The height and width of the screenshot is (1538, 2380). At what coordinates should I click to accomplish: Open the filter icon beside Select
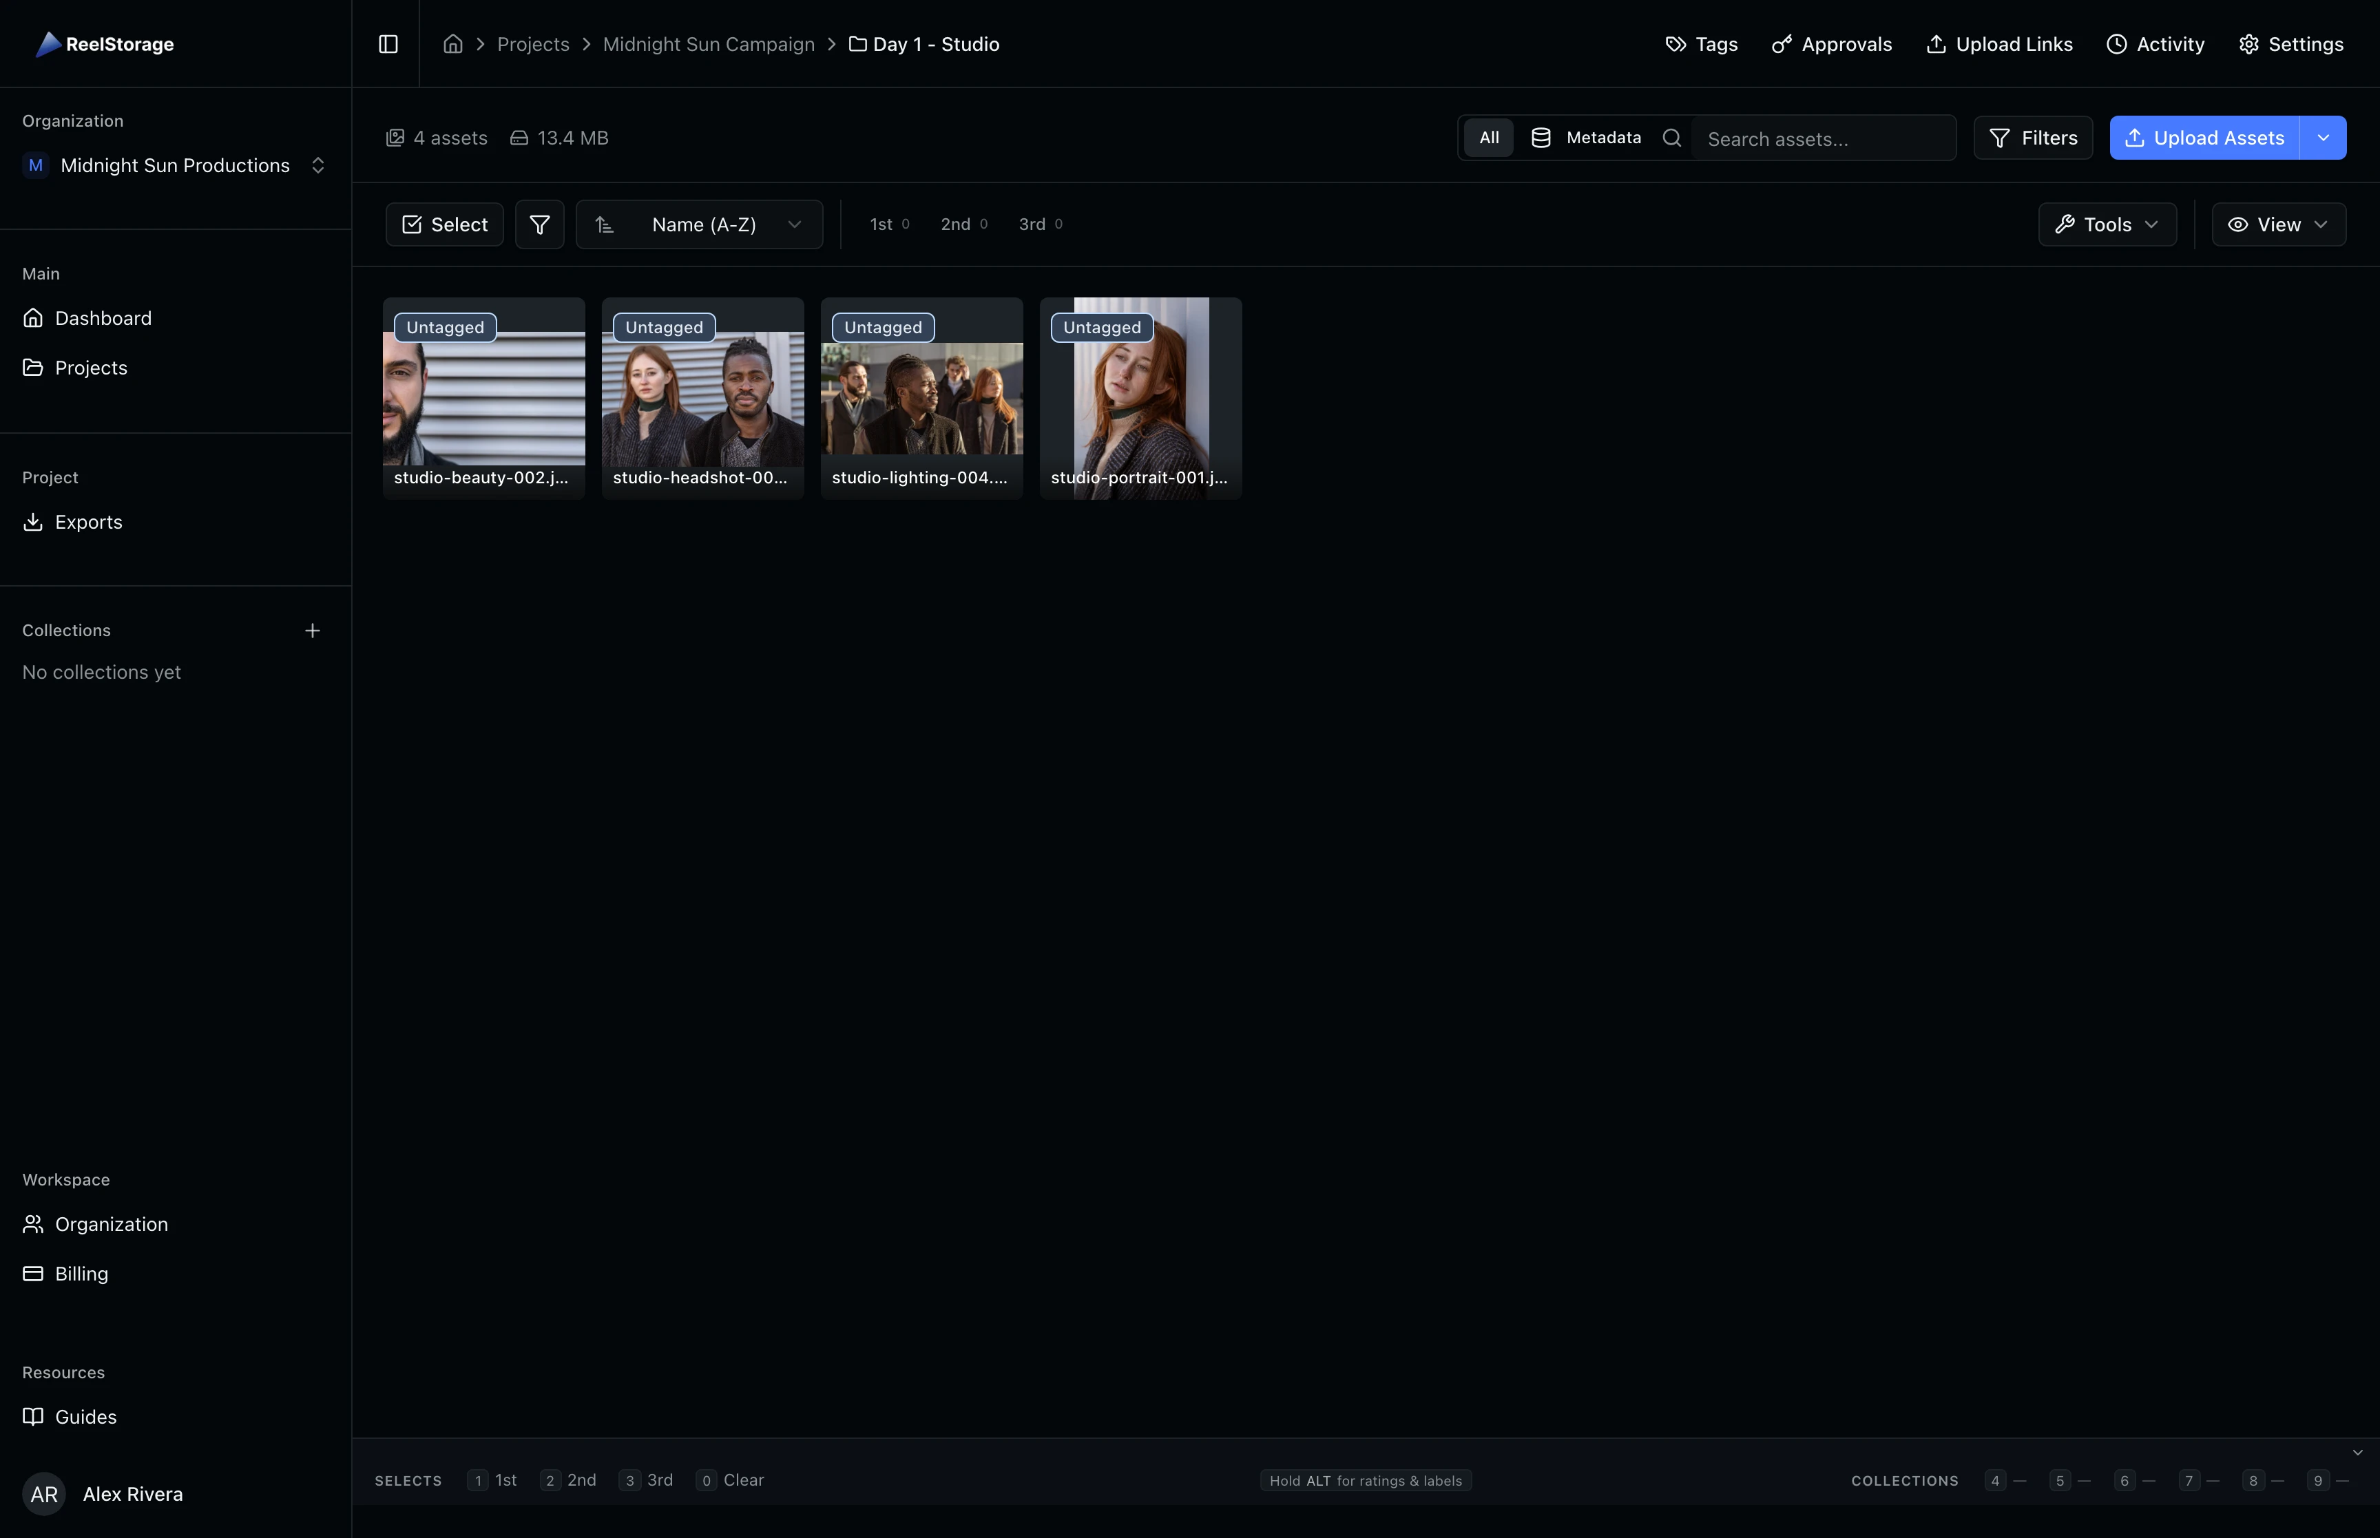(x=539, y=224)
